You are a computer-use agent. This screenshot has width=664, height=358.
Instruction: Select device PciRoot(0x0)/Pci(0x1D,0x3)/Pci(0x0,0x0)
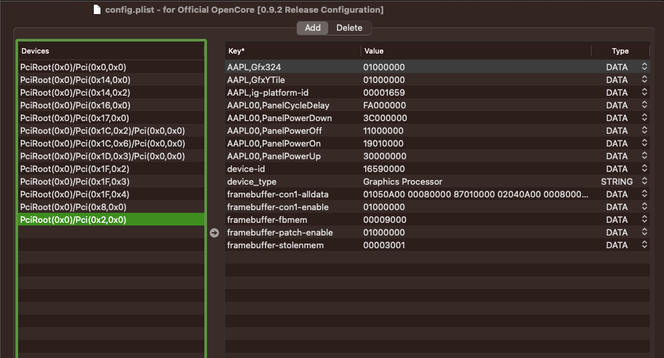click(x=111, y=156)
